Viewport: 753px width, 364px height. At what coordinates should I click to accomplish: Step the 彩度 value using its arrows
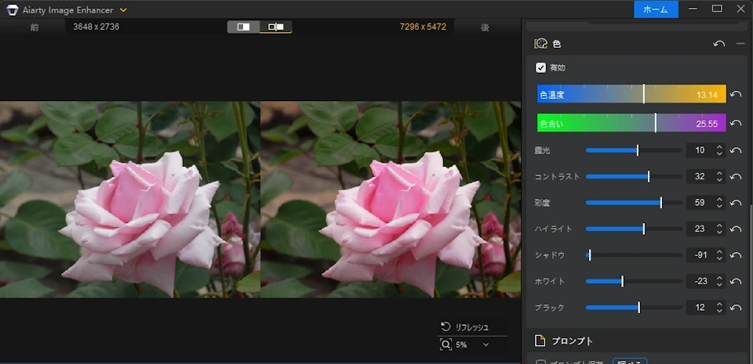(x=719, y=203)
